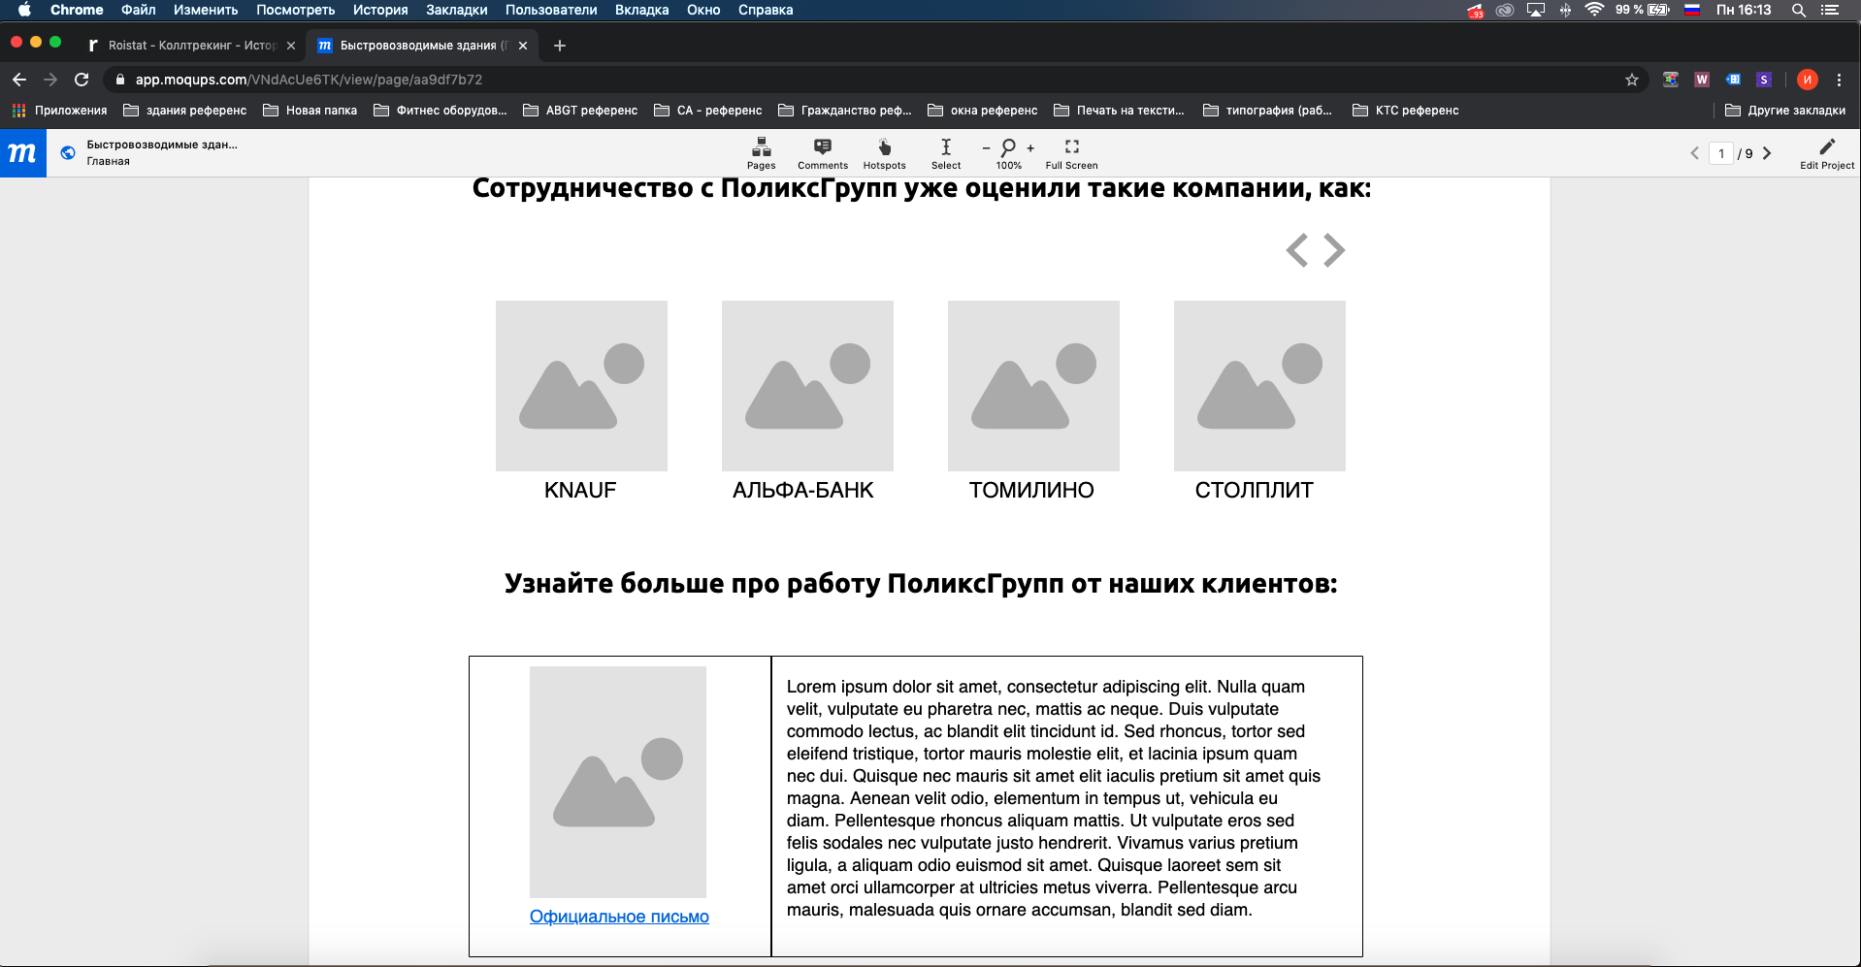Screen dimensions: 1861x967
Task: Click the СТОЛПЛИТ logo placeholder image
Action: click(x=1259, y=386)
